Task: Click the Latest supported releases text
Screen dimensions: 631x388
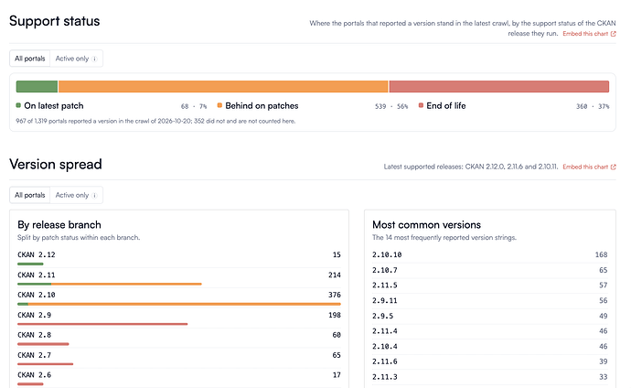Action: coord(470,167)
